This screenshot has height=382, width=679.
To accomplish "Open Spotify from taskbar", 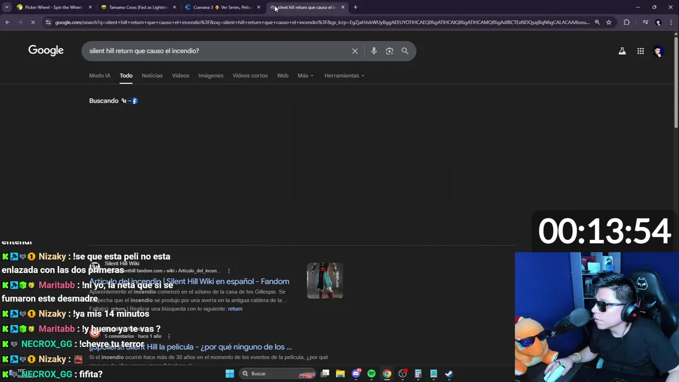I will (x=371, y=374).
